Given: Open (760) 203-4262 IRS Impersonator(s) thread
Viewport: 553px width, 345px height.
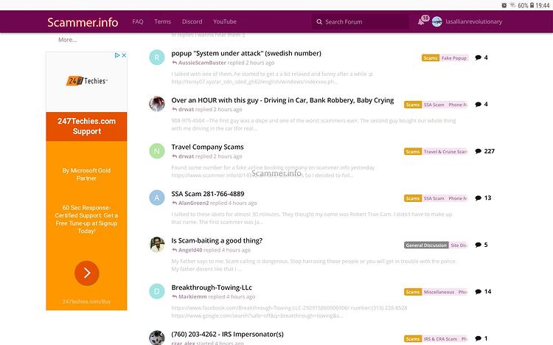Looking at the screenshot, I should point(228,334).
